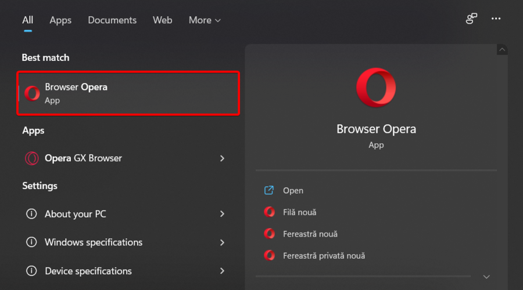Click the Windows specifications info icon
The height and width of the screenshot is (290, 523).
[x=31, y=242]
